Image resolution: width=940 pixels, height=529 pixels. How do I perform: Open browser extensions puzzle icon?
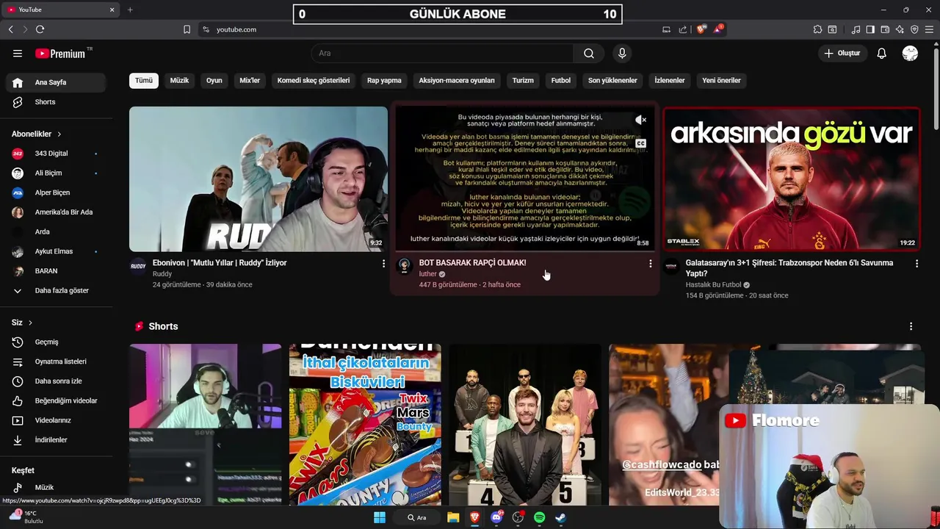click(817, 29)
